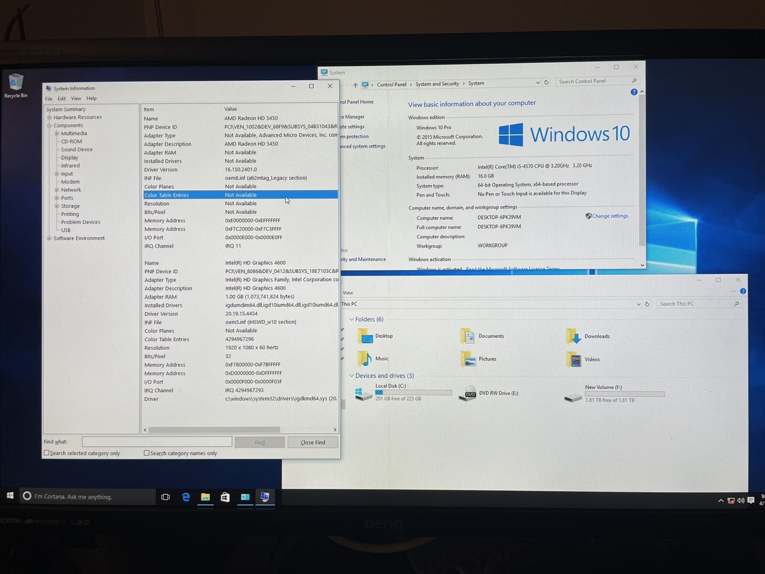Open the View menu in System Information

pyautogui.click(x=76, y=99)
